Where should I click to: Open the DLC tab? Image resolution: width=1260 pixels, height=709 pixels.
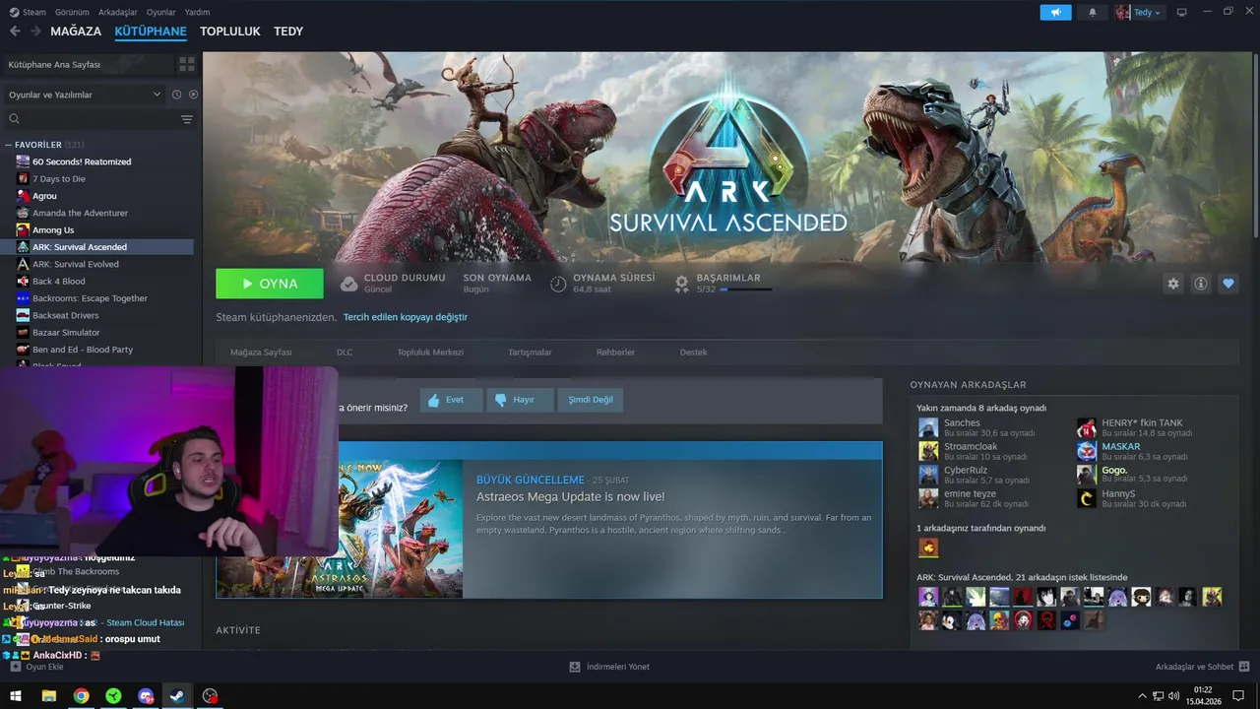click(x=345, y=352)
